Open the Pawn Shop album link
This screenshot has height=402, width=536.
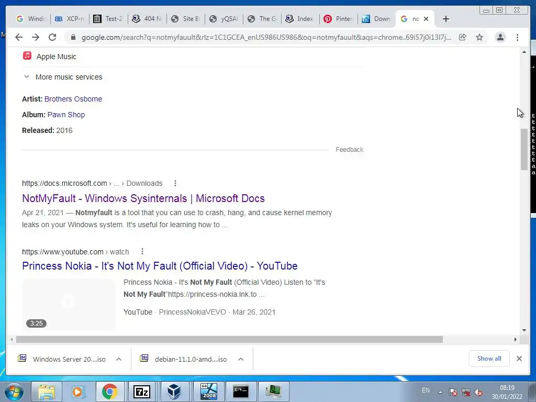tap(66, 115)
